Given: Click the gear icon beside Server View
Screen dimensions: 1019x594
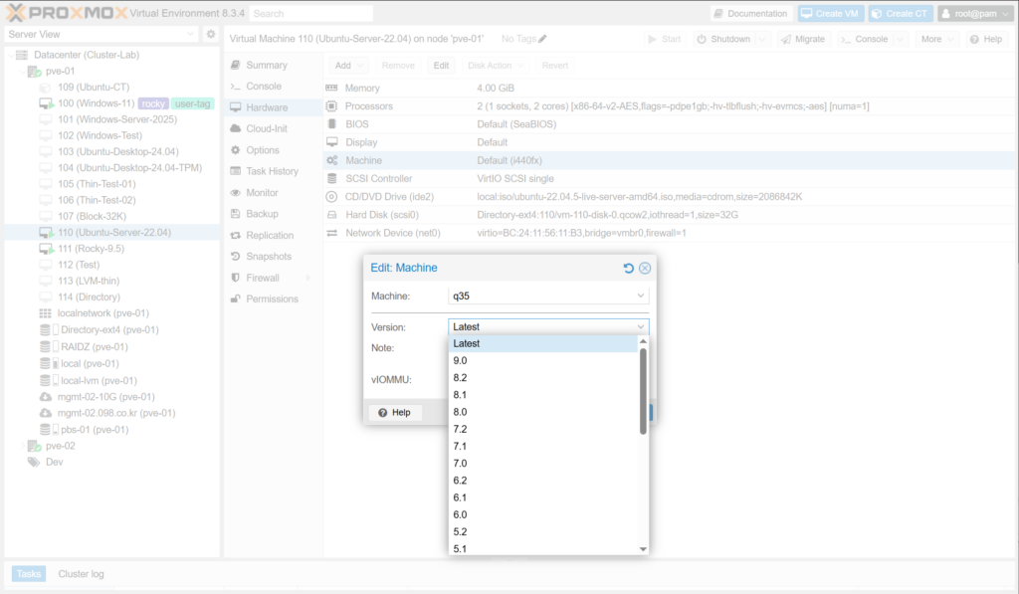Looking at the screenshot, I should click(210, 35).
